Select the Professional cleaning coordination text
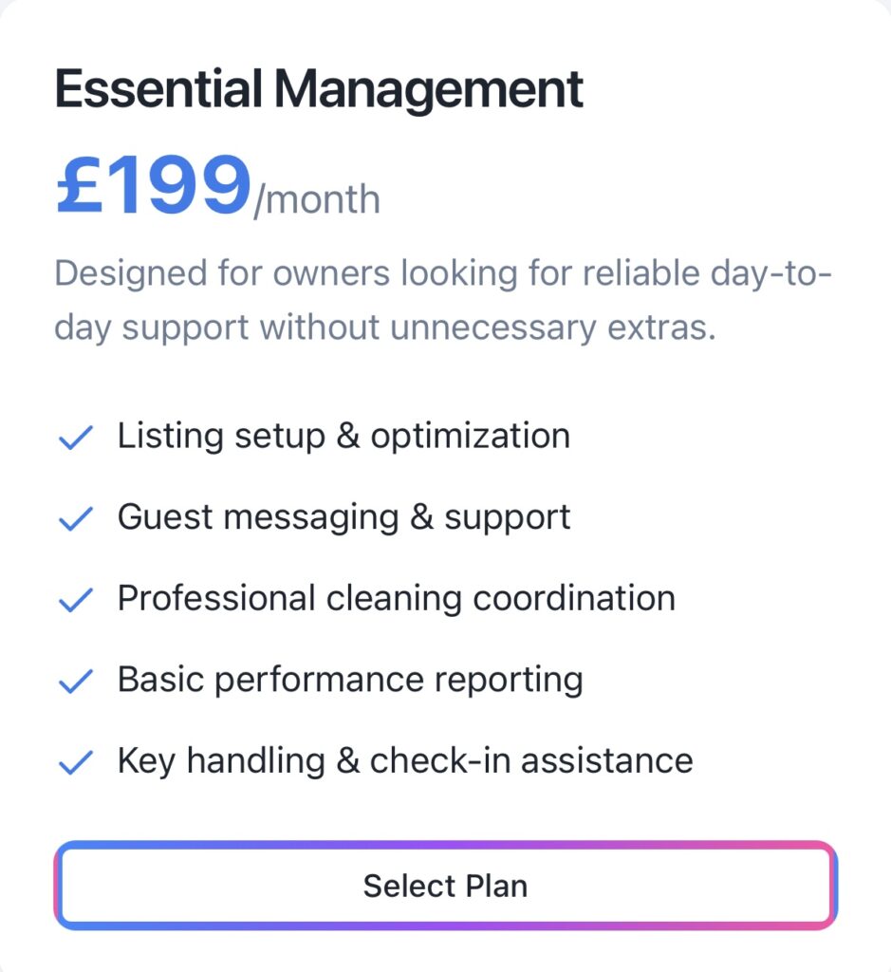 [396, 599]
